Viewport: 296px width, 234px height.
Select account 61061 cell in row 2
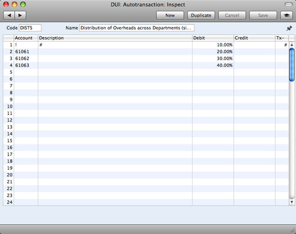pos(26,52)
